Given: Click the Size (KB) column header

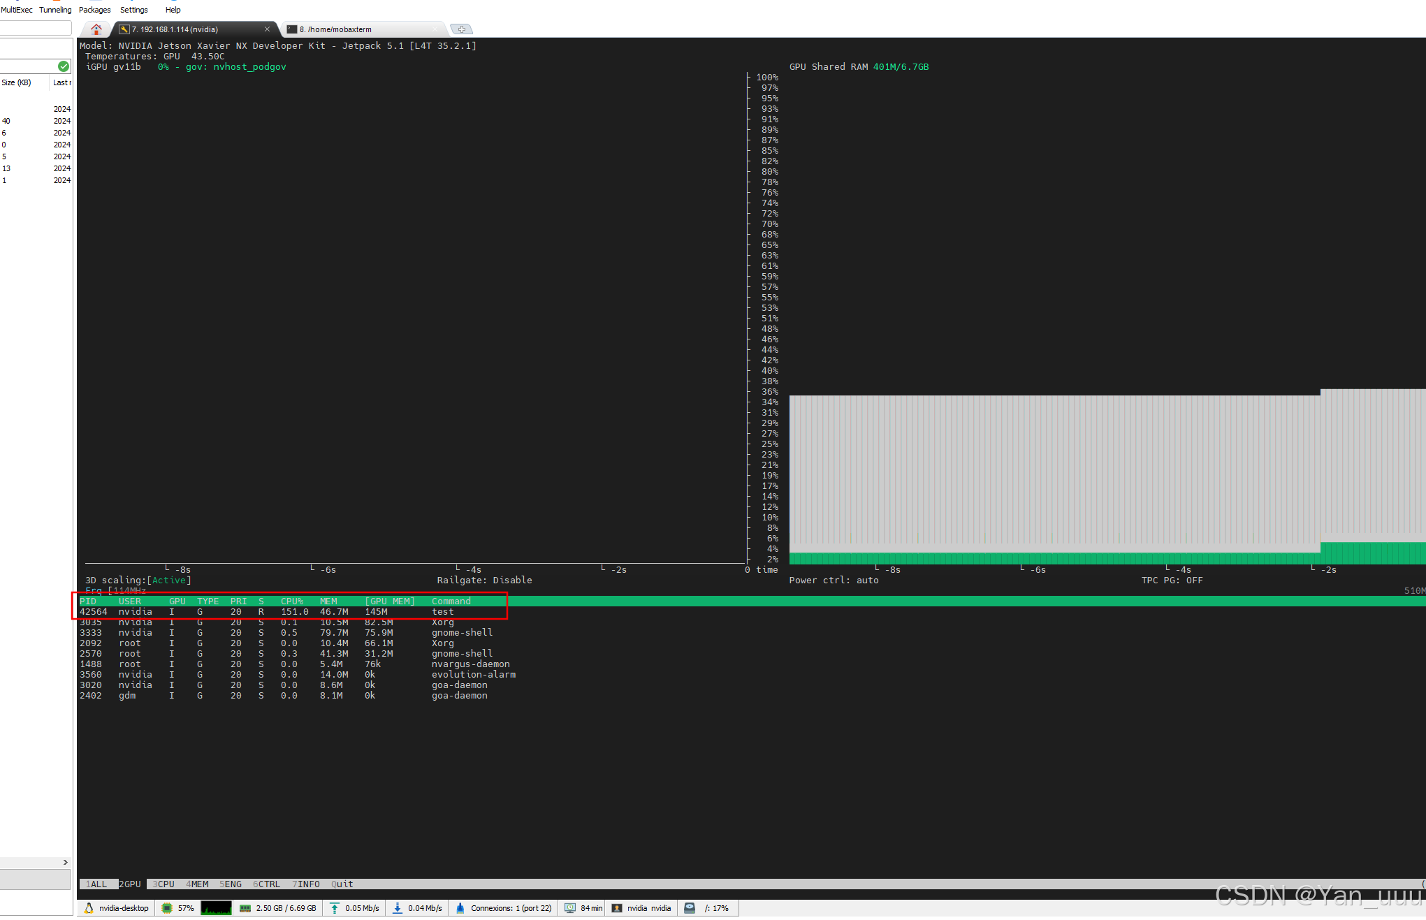Looking at the screenshot, I should pos(17,82).
